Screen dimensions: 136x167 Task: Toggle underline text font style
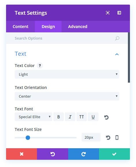point(93,117)
